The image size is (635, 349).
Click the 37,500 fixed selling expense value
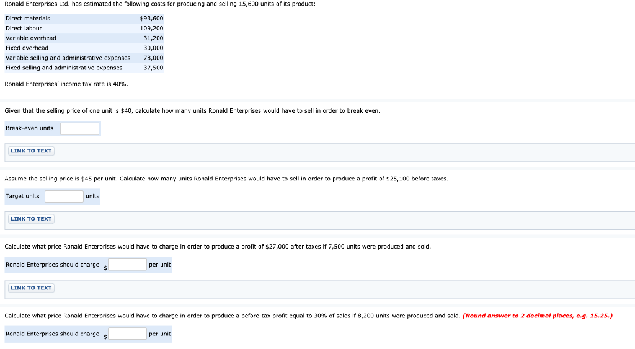tap(153, 68)
